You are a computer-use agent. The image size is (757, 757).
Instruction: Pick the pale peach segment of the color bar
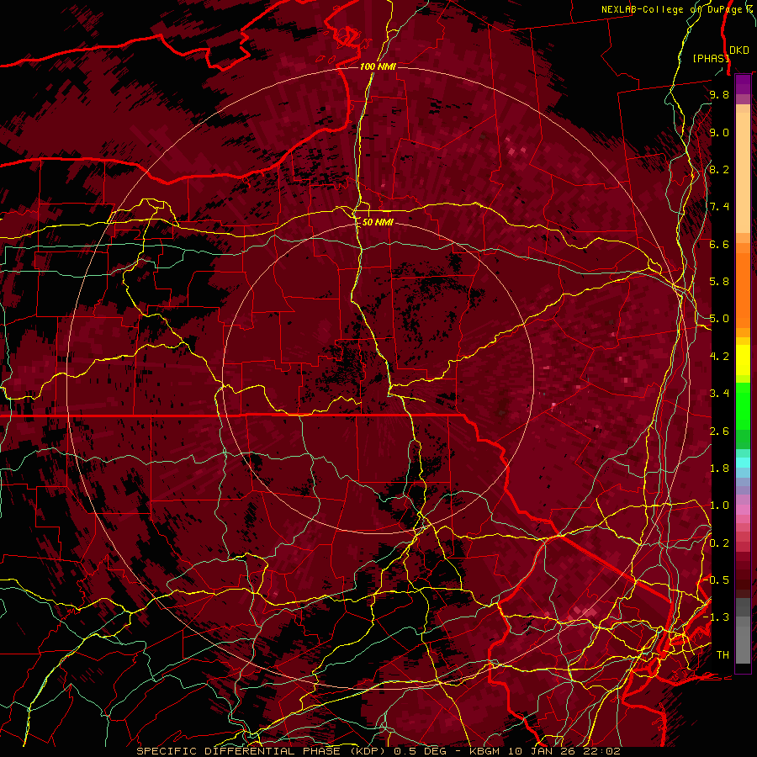click(x=743, y=174)
